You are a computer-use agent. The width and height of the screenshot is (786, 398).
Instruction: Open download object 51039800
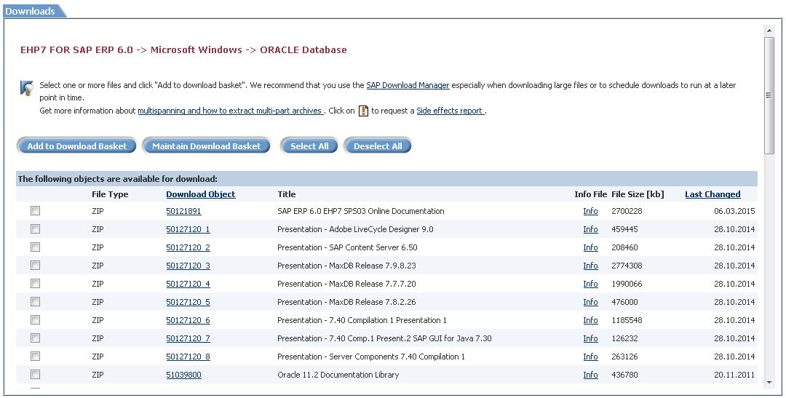click(183, 375)
